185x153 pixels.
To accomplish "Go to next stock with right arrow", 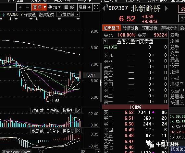I will pyautogui.click(x=166, y=8).
